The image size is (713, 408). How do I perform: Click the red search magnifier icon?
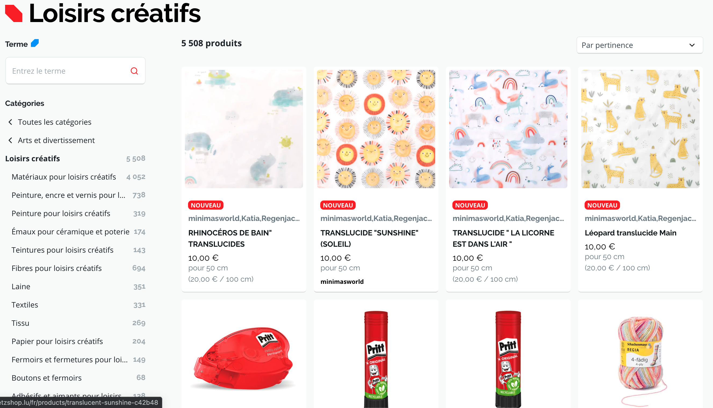tap(134, 71)
